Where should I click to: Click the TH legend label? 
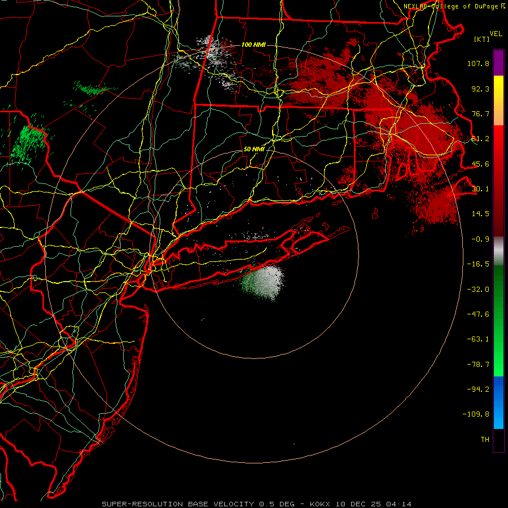click(485, 440)
